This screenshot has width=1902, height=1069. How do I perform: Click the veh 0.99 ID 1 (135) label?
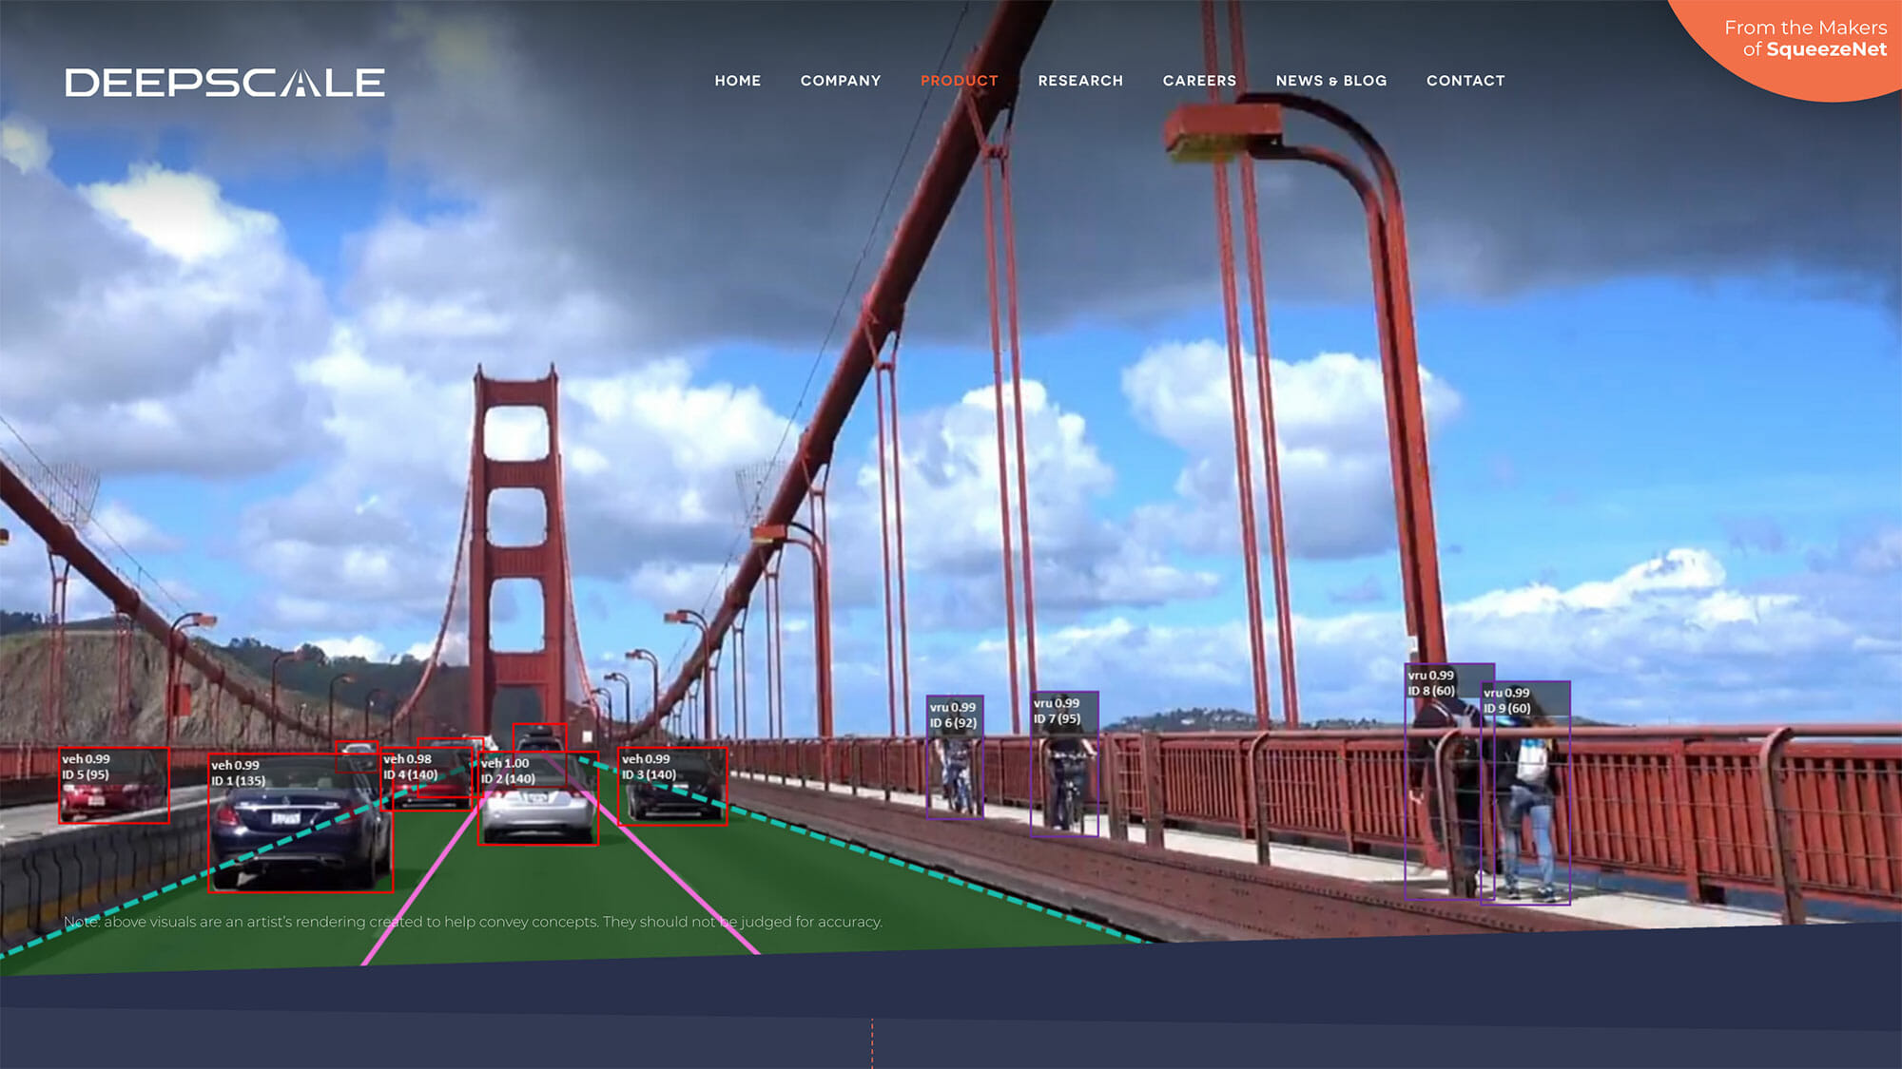pos(238,773)
